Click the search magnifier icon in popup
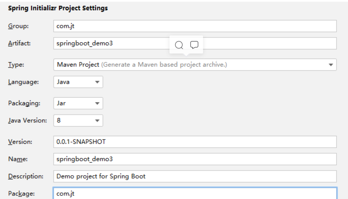348x199 pixels. coord(179,45)
